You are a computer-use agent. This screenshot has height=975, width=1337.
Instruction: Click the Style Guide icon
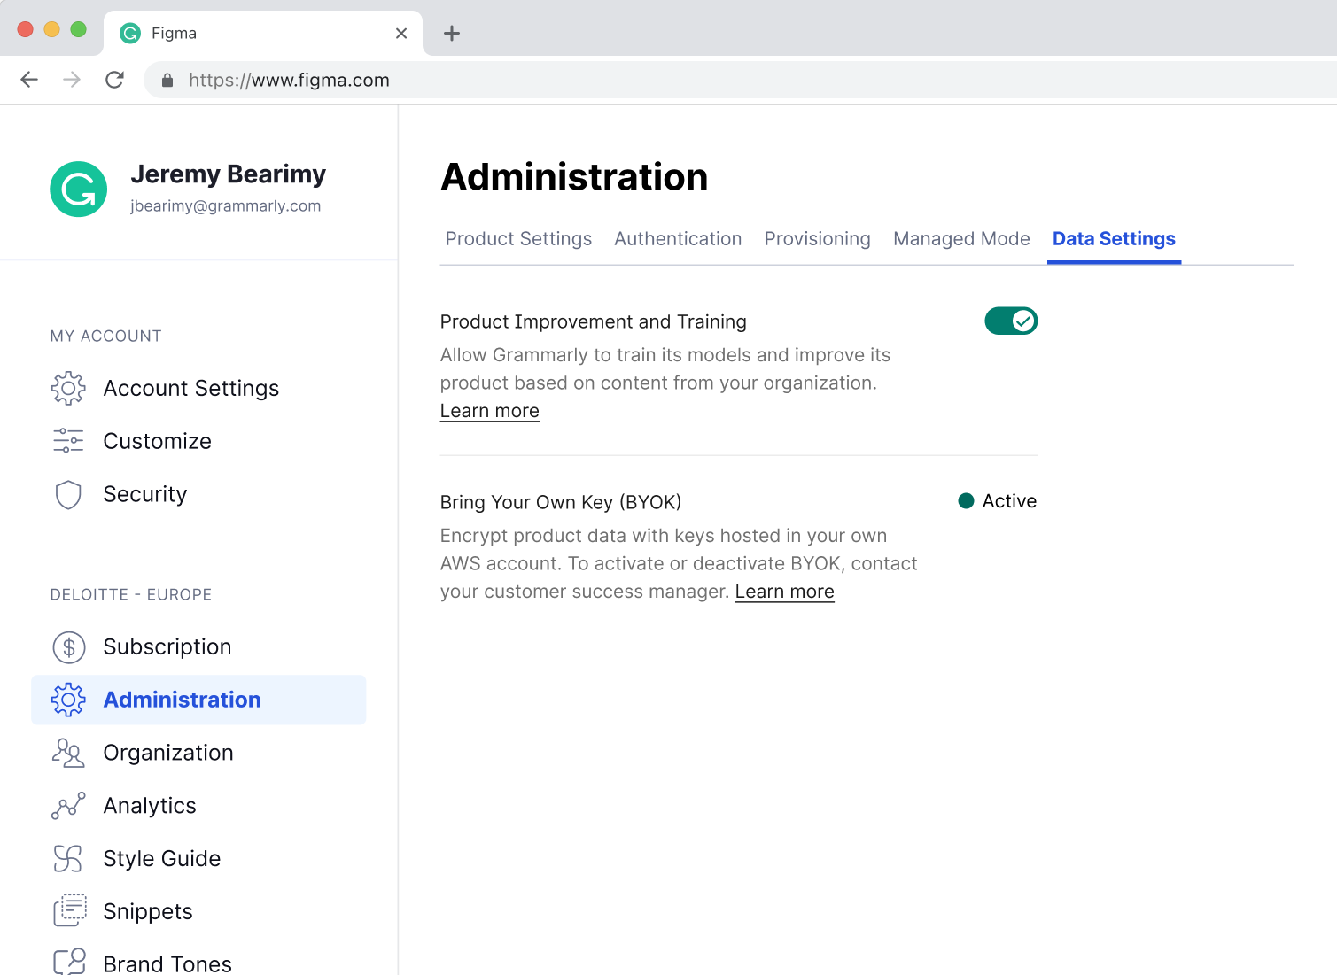click(68, 859)
